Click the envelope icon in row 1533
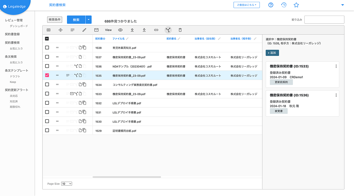 pyautogui.click(x=72, y=94)
